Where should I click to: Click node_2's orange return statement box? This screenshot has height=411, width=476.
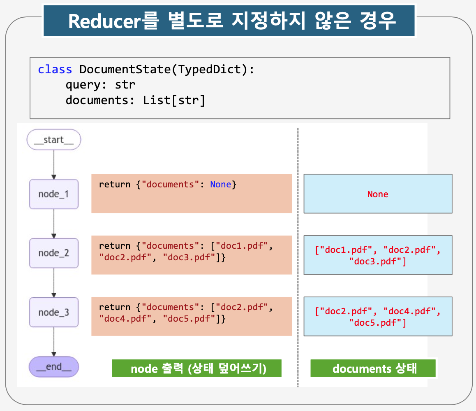[x=191, y=255]
